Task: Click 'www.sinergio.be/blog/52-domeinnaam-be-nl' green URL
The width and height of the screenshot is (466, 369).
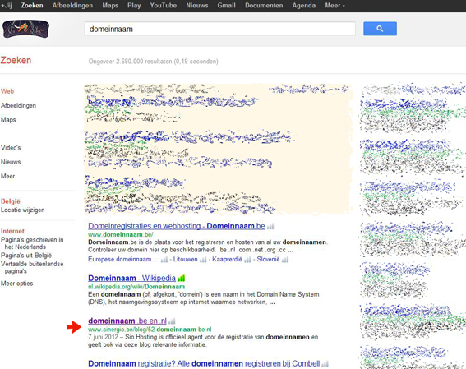Action: click(x=150, y=330)
